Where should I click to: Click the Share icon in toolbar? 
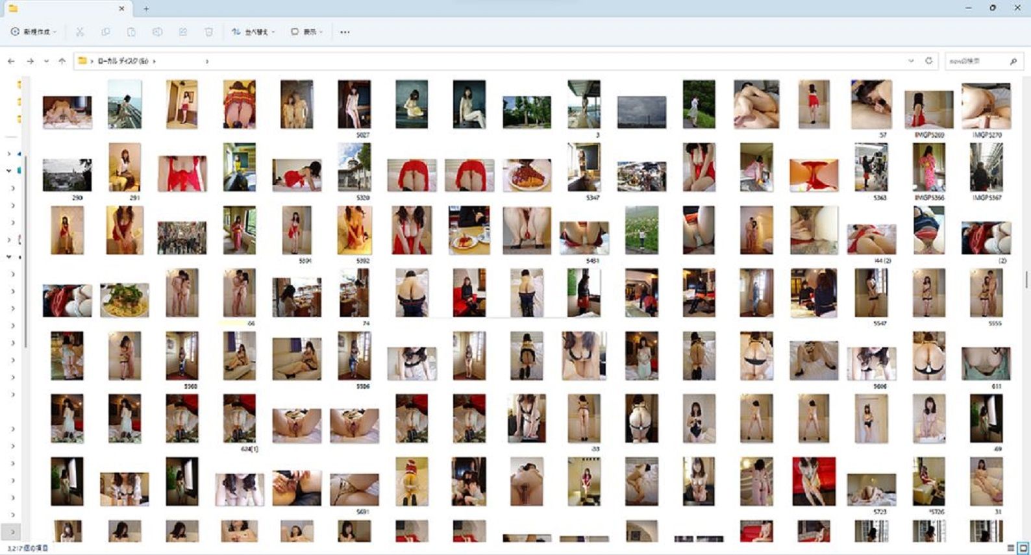(183, 32)
